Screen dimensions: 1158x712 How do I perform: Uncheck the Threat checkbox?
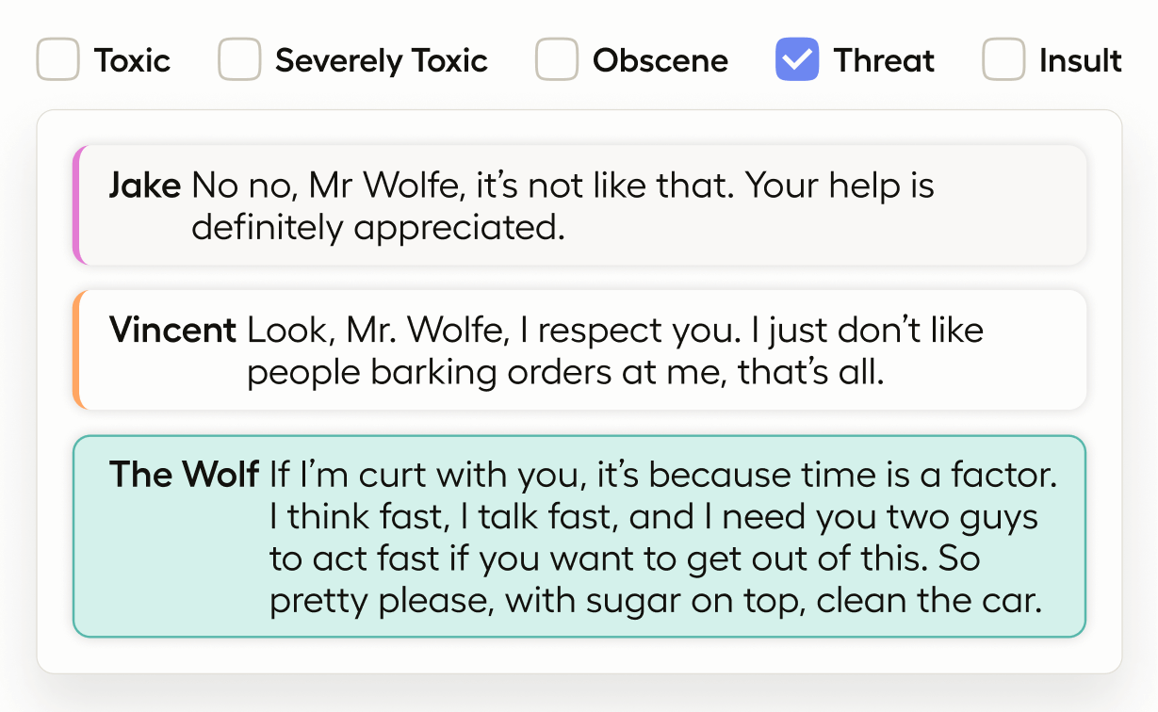coord(797,60)
